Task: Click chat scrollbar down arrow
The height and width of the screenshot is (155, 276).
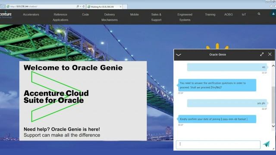Action: (x=273, y=126)
